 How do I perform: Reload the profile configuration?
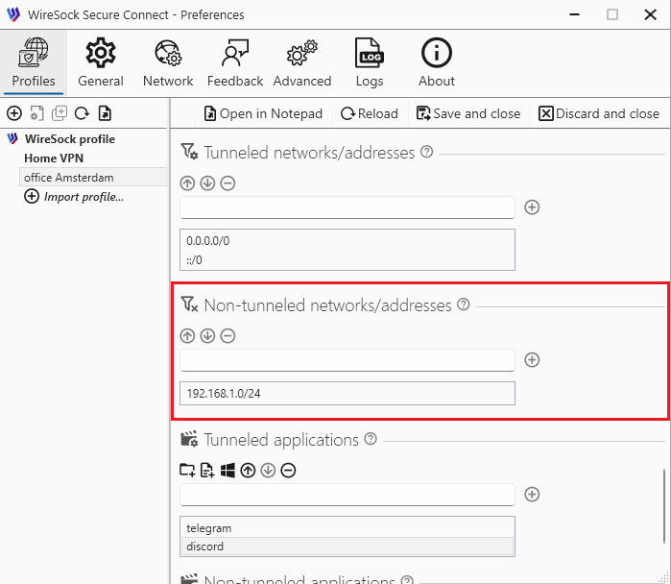pos(370,113)
